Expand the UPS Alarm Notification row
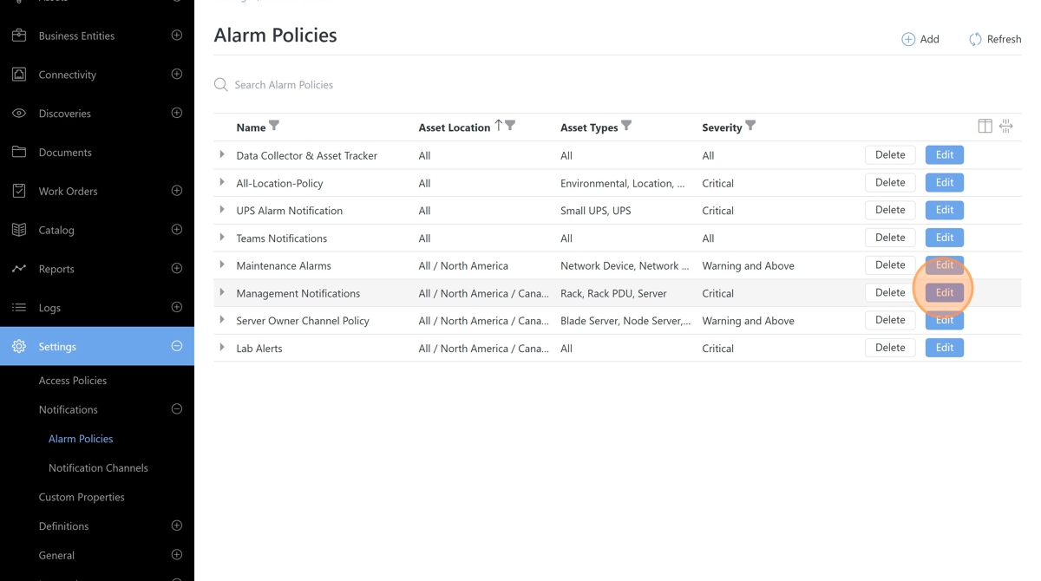The height and width of the screenshot is (581, 1041). point(222,210)
